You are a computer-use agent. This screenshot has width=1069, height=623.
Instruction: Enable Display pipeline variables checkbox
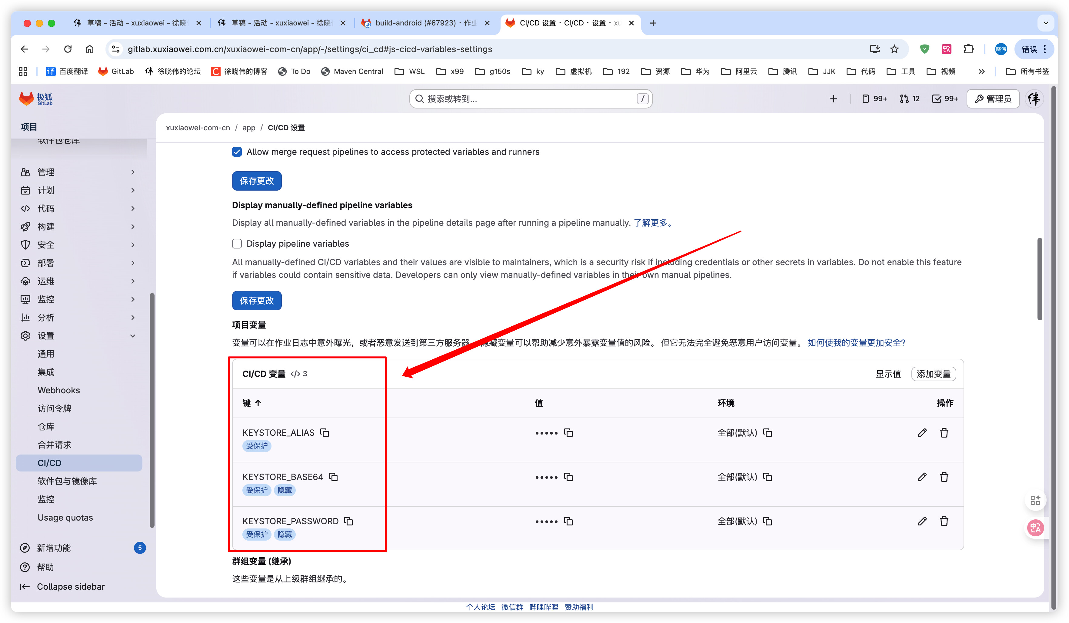click(237, 243)
